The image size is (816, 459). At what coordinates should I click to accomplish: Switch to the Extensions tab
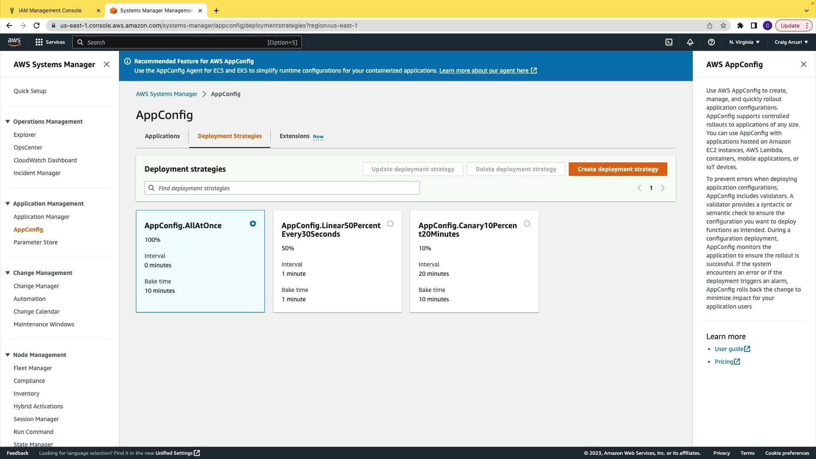tap(295, 136)
